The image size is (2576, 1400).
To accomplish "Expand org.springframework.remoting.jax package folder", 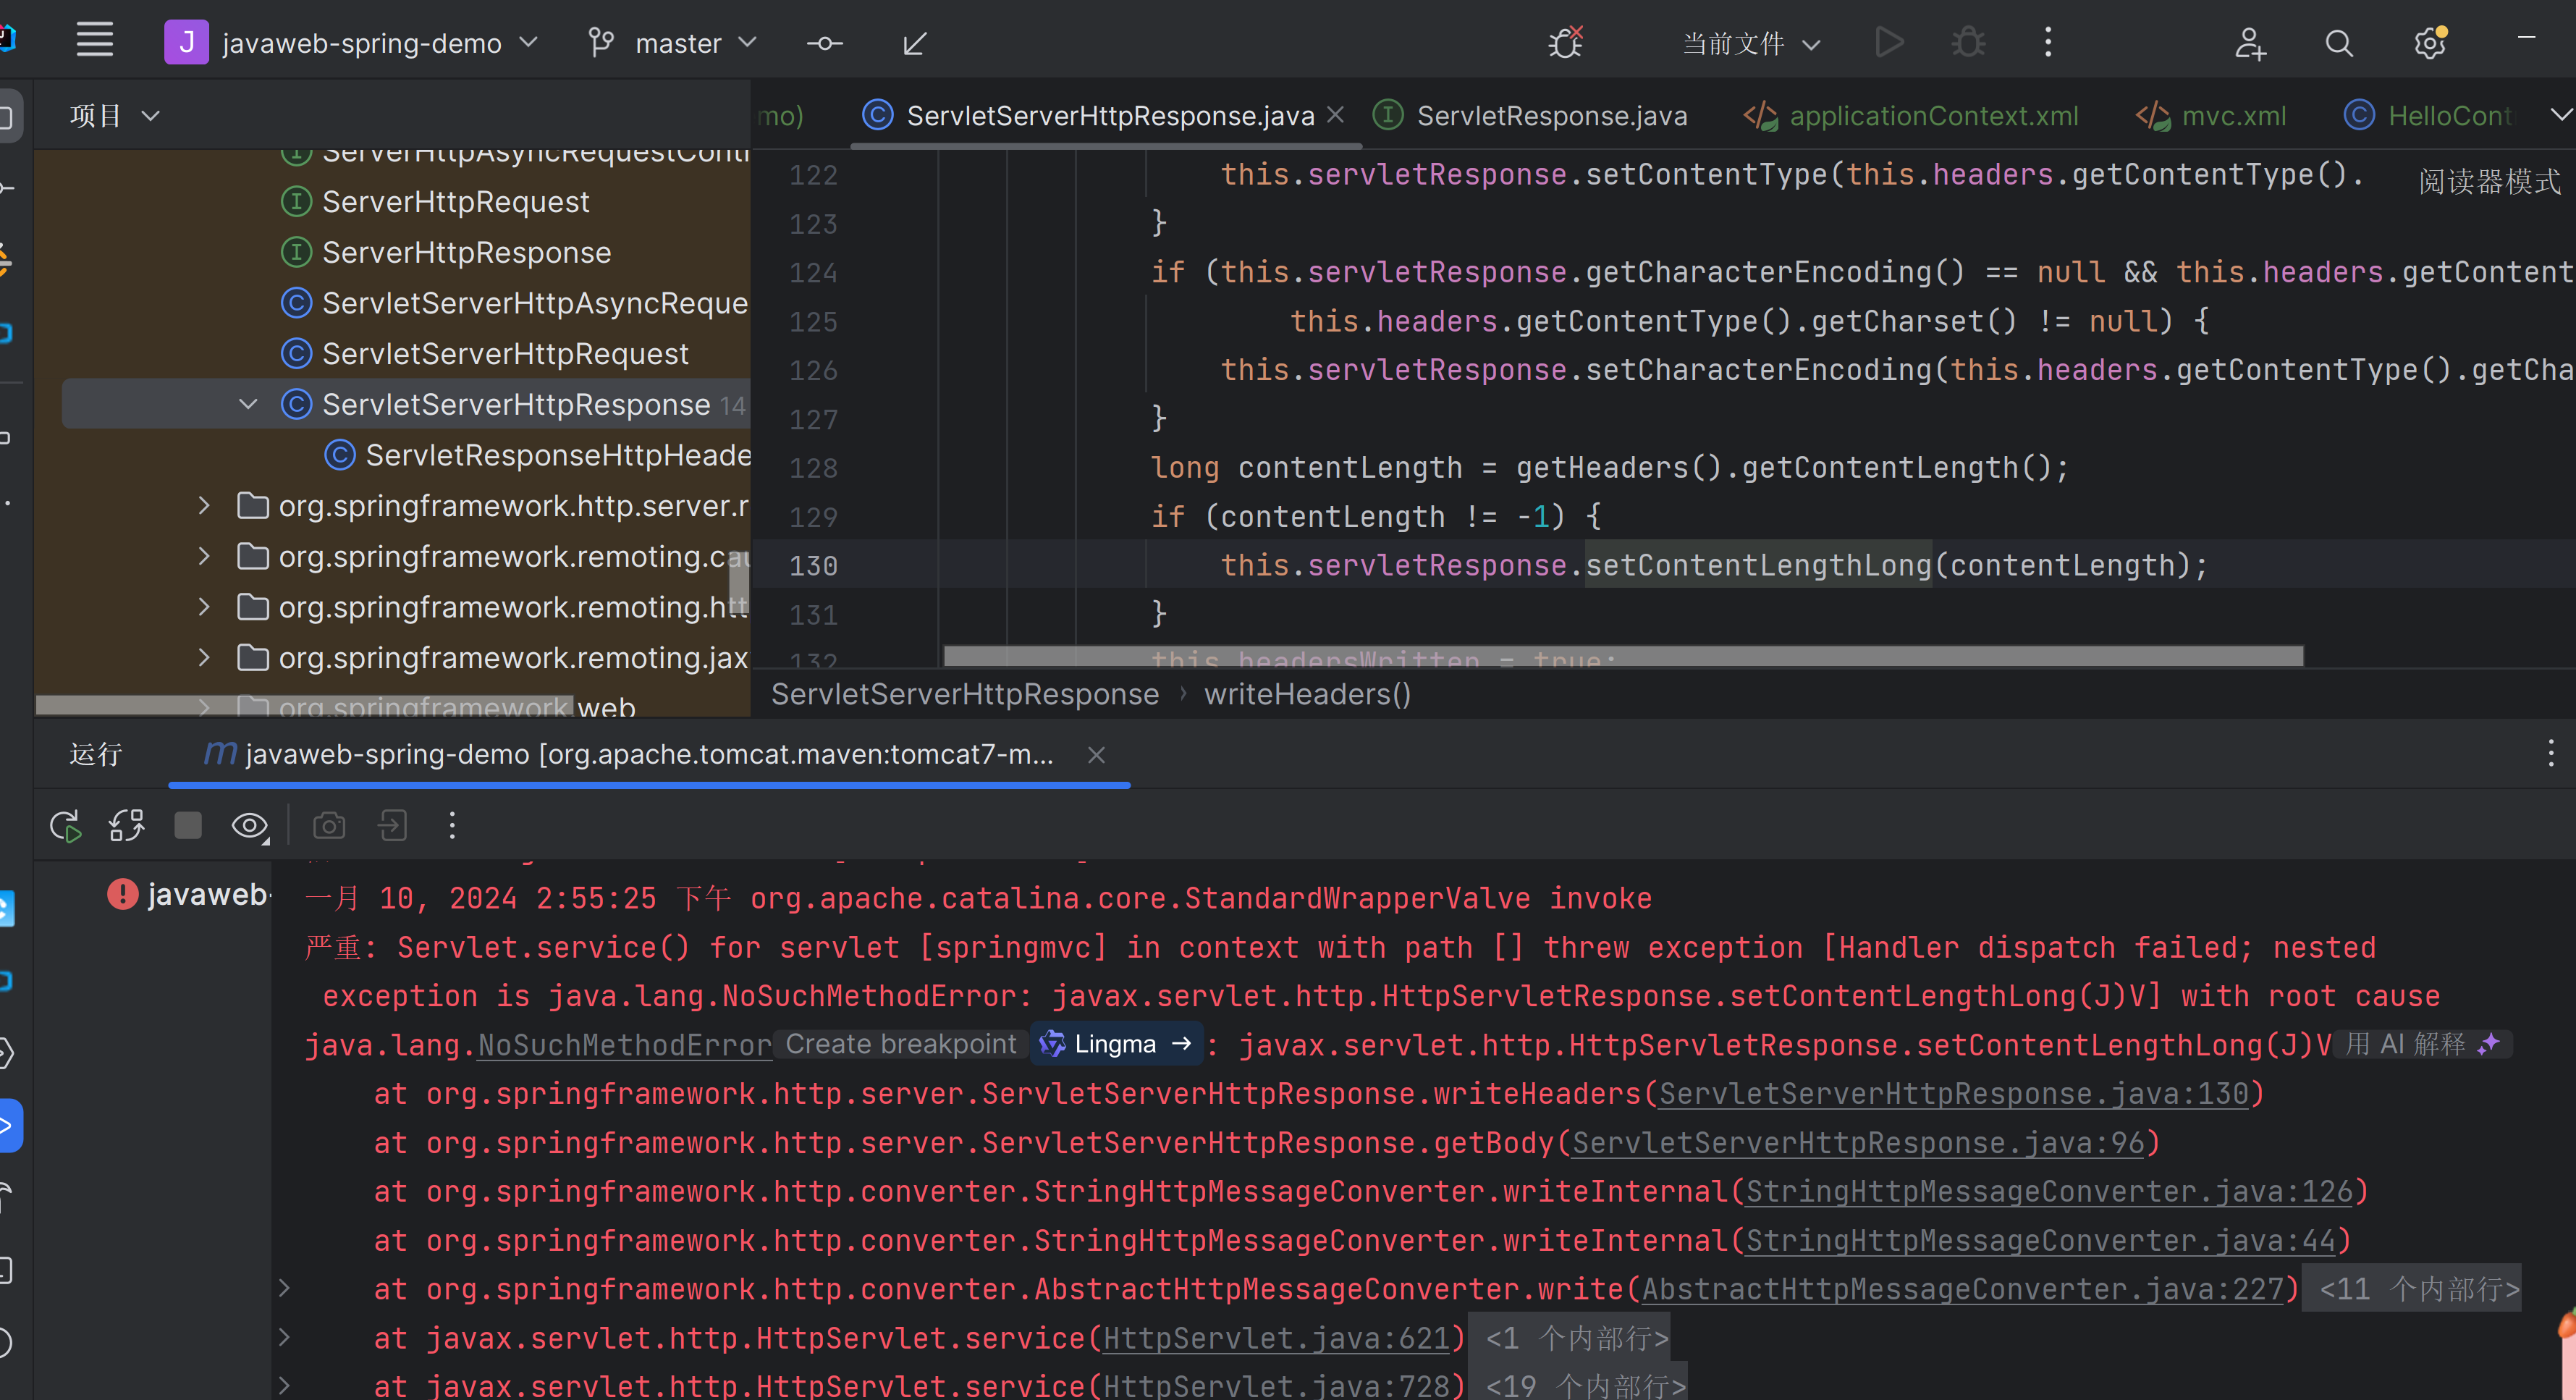I will pyautogui.click(x=204, y=658).
